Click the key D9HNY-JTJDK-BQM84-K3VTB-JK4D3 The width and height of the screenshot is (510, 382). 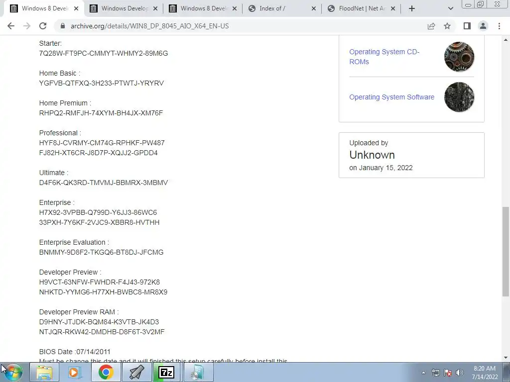(99, 322)
